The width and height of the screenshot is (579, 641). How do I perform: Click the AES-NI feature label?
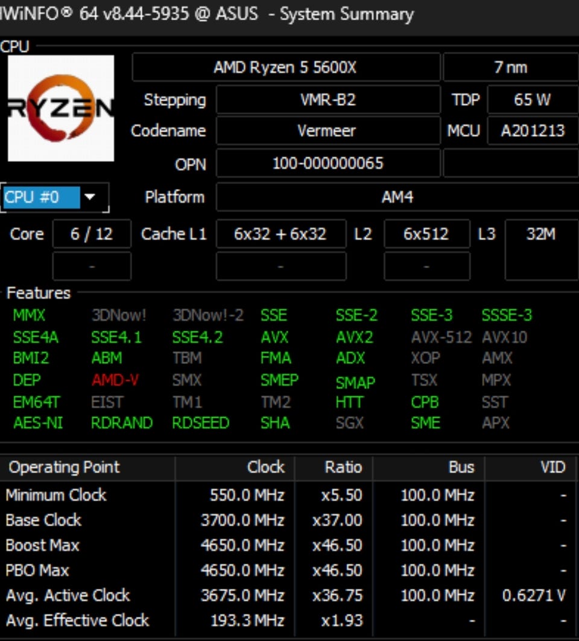pyautogui.click(x=38, y=423)
